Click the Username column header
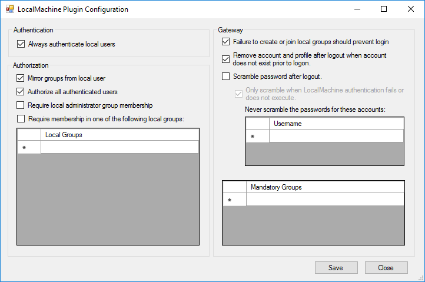The width and height of the screenshot is (425, 282). (336, 123)
